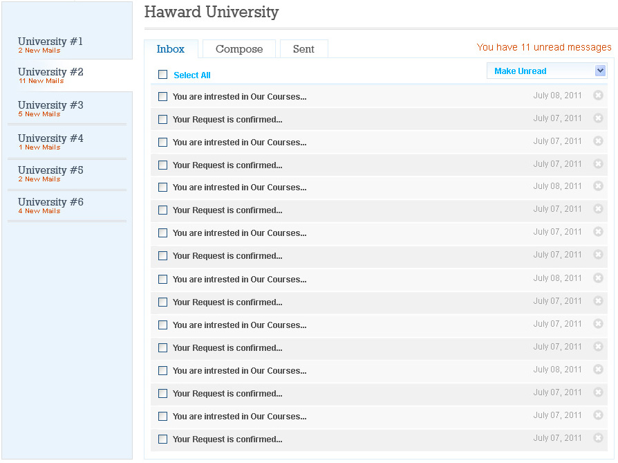Screen dimensions: 618x463
Task: Open the Sent tab
Action: tap(303, 49)
